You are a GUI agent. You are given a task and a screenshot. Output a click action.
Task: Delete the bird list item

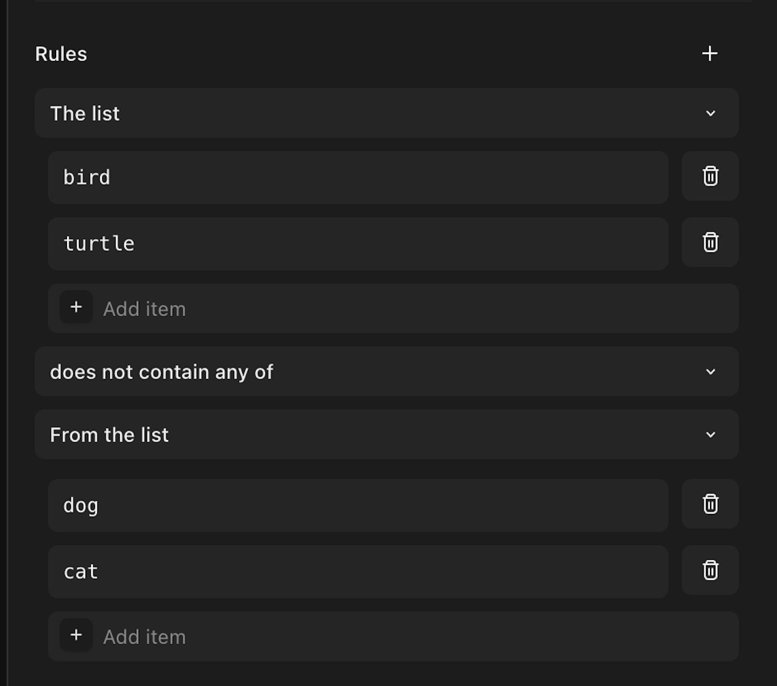[710, 176]
